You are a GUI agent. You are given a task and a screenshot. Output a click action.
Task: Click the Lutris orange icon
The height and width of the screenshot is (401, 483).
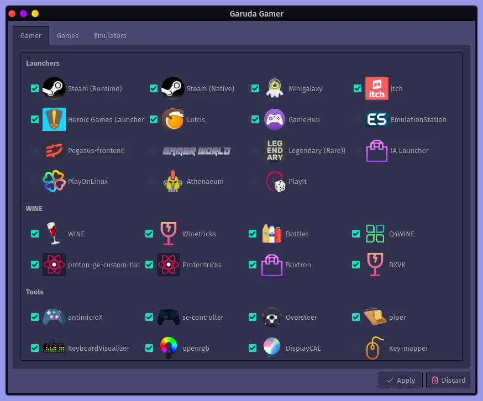point(173,119)
